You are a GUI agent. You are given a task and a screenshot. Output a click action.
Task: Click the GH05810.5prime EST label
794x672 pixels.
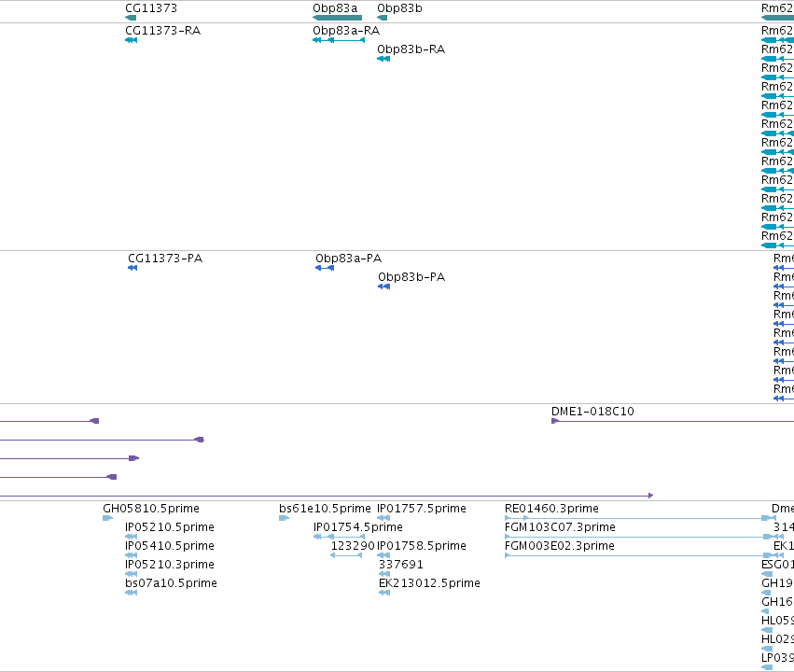151,509
